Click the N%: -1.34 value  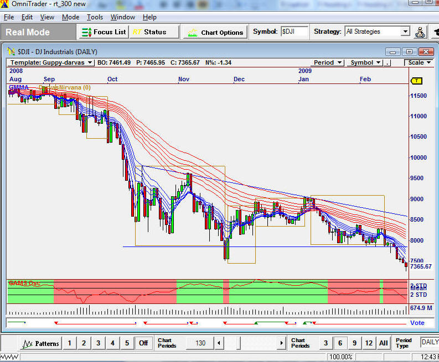click(x=218, y=62)
